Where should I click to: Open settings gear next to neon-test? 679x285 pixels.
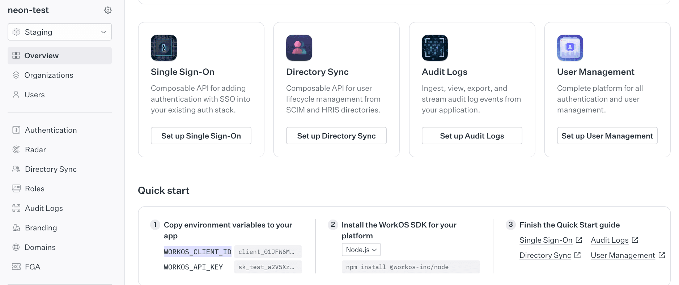108,10
